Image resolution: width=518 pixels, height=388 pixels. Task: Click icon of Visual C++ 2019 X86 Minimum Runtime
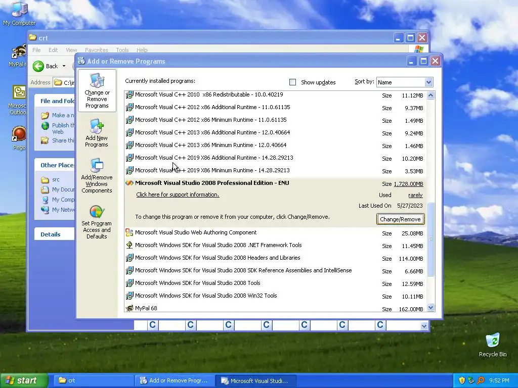pyautogui.click(x=129, y=170)
